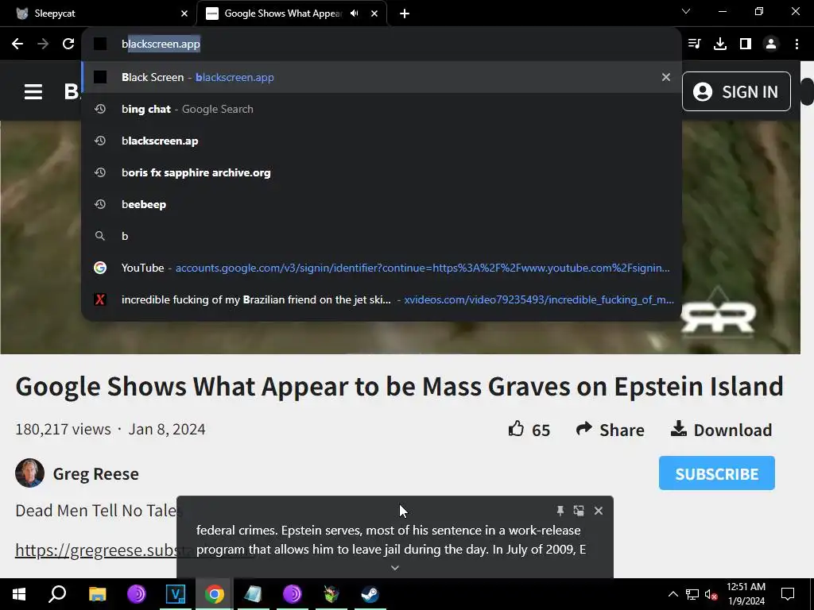The height and width of the screenshot is (610, 814).
Task: Open Greg Reese avatar picture
Action: (29, 473)
